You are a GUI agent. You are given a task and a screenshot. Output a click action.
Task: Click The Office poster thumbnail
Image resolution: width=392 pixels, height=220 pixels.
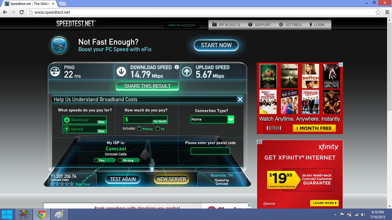click(310, 102)
